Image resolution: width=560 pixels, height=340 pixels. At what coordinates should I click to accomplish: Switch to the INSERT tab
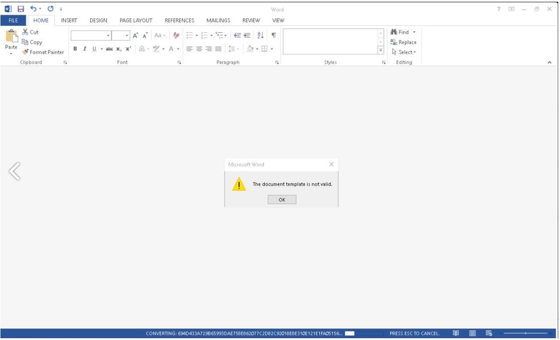tap(69, 20)
